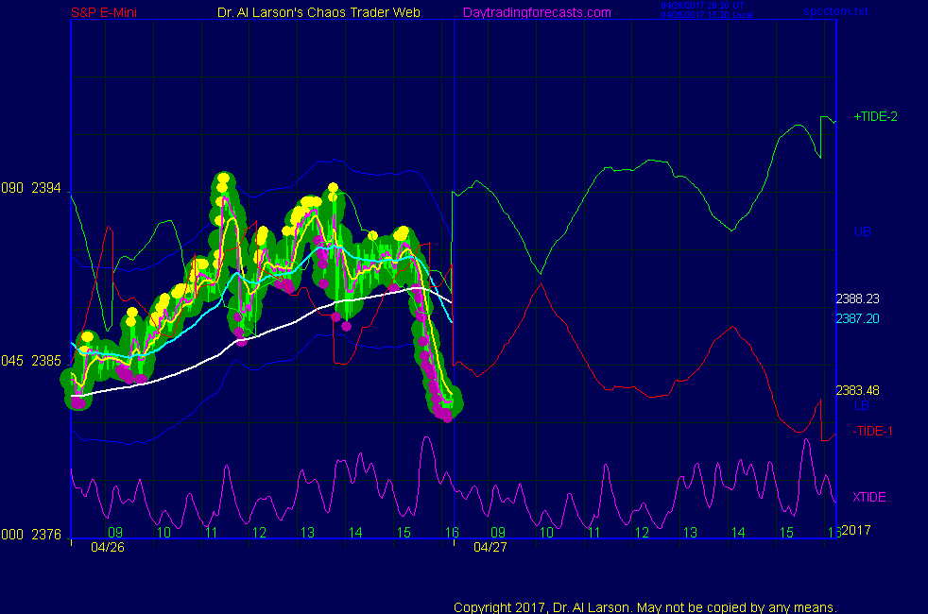928x614 pixels.
Task: Click the '13' hour label of the 04/27 session
Action: (690, 533)
